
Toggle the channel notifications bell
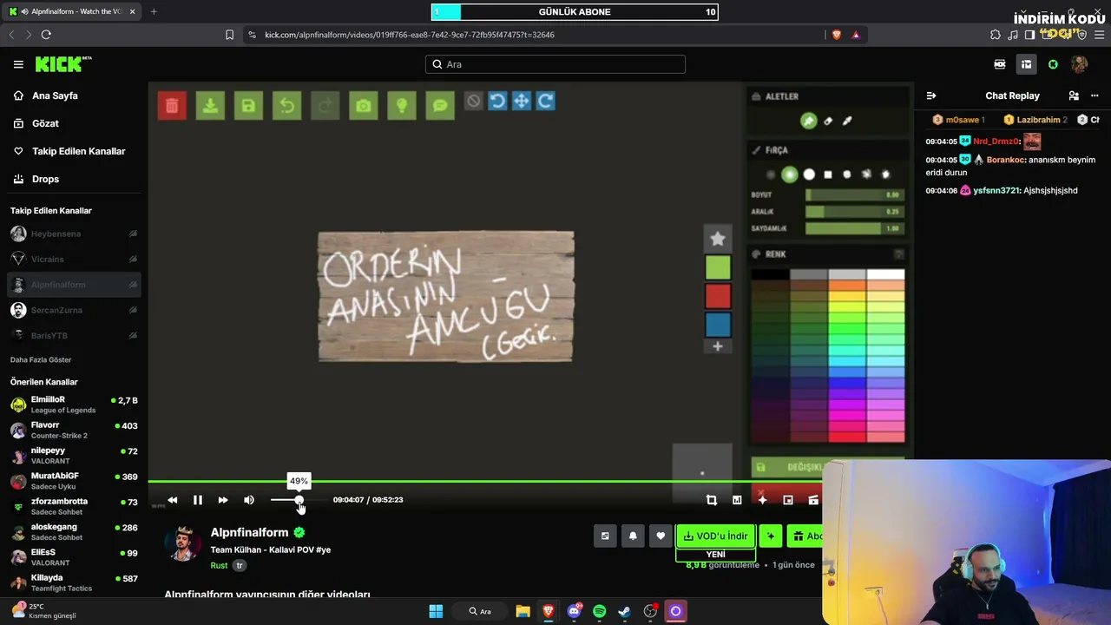tap(633, 536)
